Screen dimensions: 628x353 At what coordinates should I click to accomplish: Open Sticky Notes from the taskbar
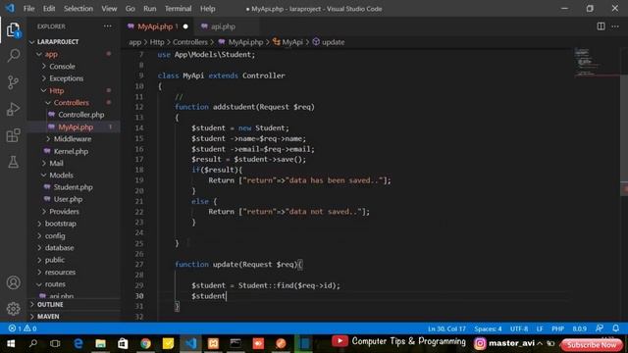click(x=168, y=343)
